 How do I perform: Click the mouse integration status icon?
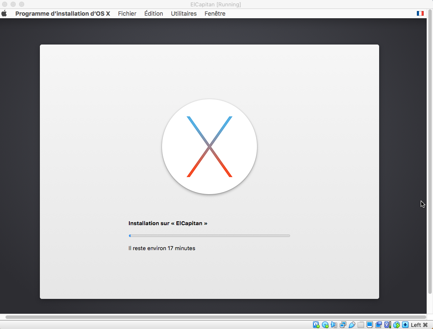397,325
